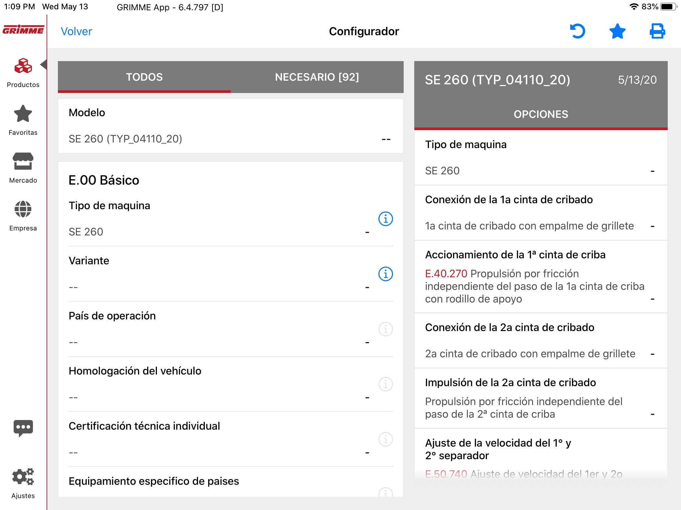
Task: Select Ajuste de la velocidad del 1° y 2° separador
Action: pyautogui.click(x=541, y=454)
